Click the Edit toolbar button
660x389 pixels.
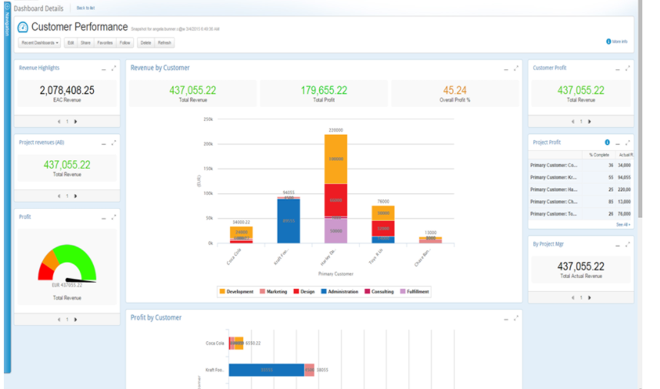[x=71, y=42]
